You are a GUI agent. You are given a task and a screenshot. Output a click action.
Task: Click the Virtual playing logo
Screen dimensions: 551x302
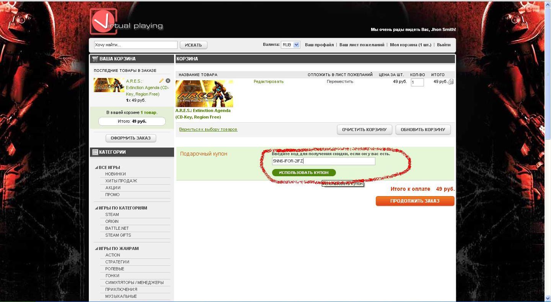tap(127, 22)
